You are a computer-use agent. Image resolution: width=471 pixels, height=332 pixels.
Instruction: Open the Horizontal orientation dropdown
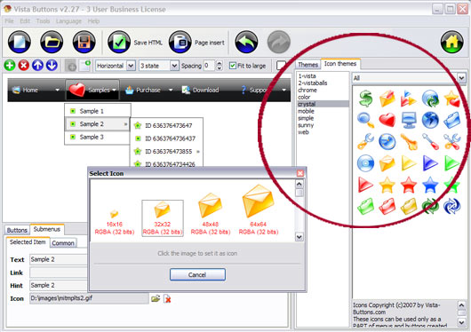click(x=131, y=66)
